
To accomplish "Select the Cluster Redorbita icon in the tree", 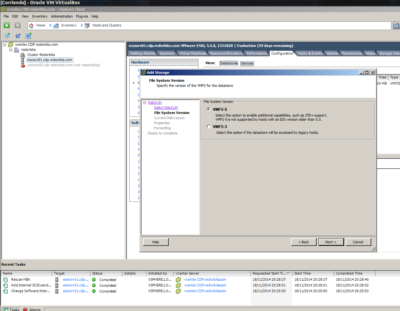I will (x=23, y=55).
